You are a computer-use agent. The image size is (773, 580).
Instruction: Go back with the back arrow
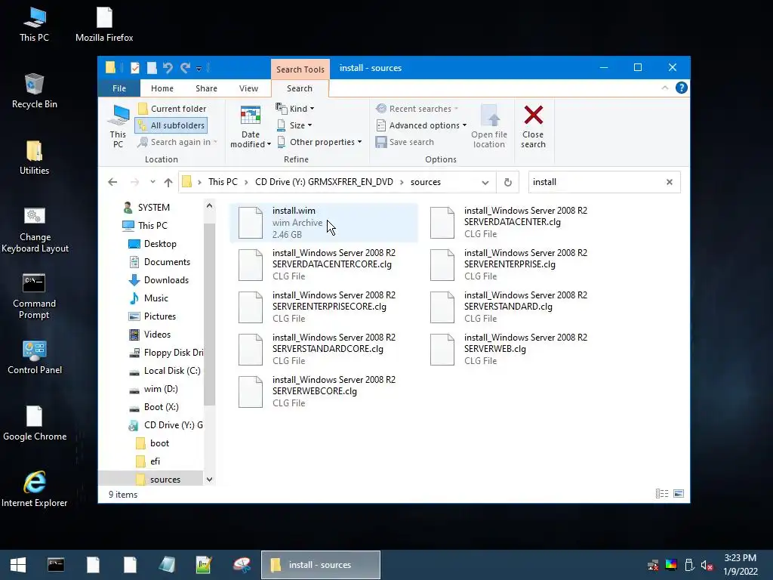tap(112, 182)
